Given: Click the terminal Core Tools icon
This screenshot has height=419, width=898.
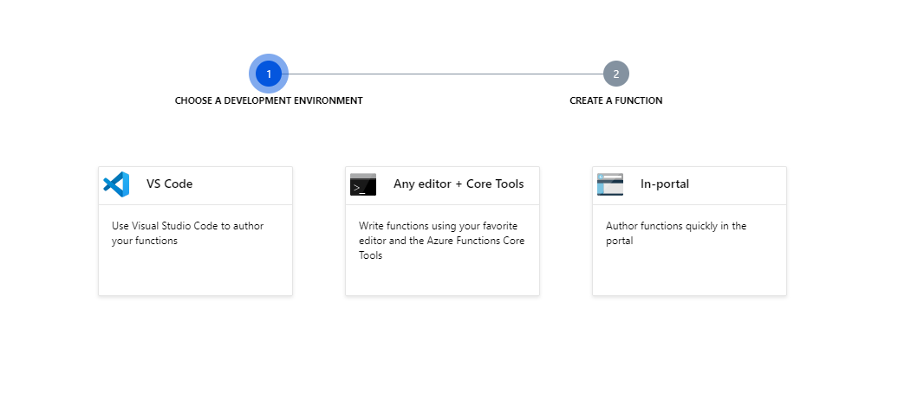Looking at the screenshot, I should pyautogui.click(x=363, y=184).
